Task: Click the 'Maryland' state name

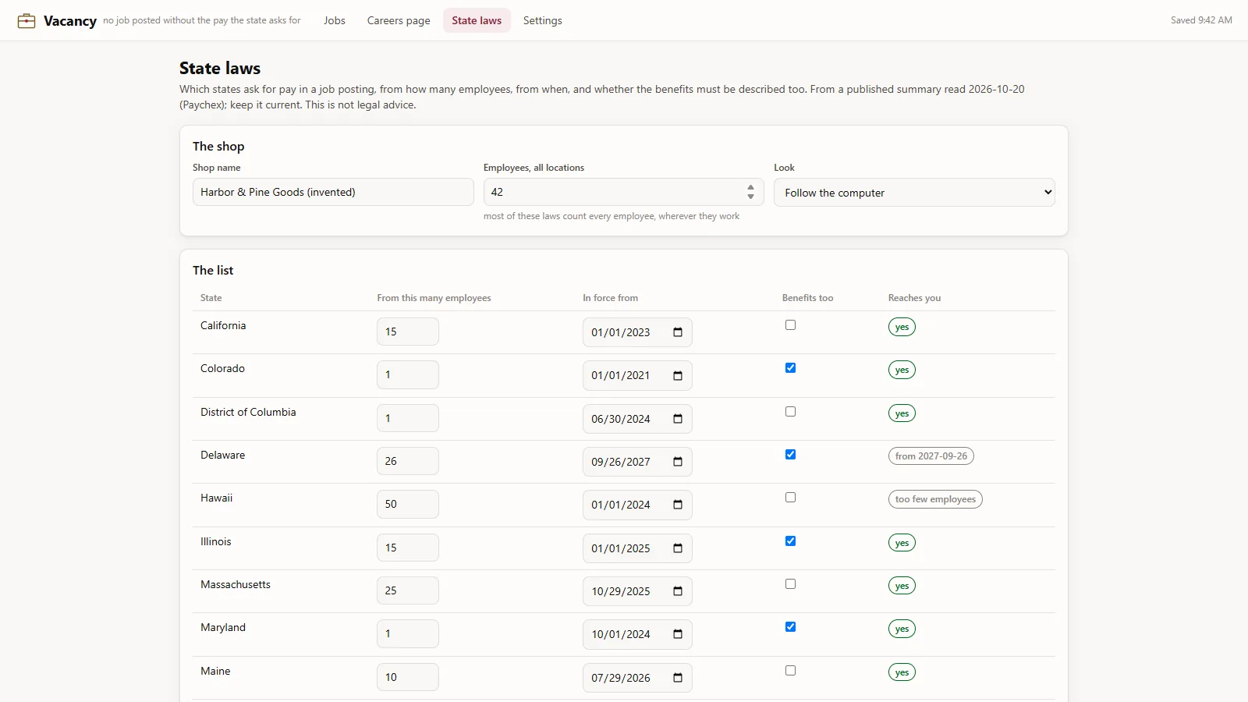Action: pos(223,627)
